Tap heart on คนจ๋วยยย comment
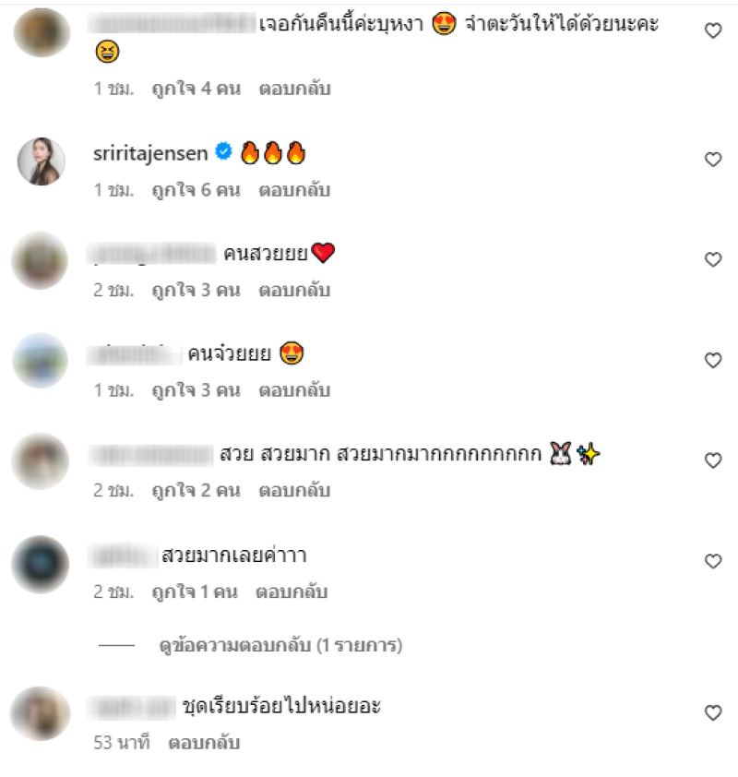 (x=713, y=360)
